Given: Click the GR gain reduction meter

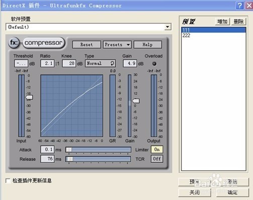Looking at the screenshot, I should (113, 106).
